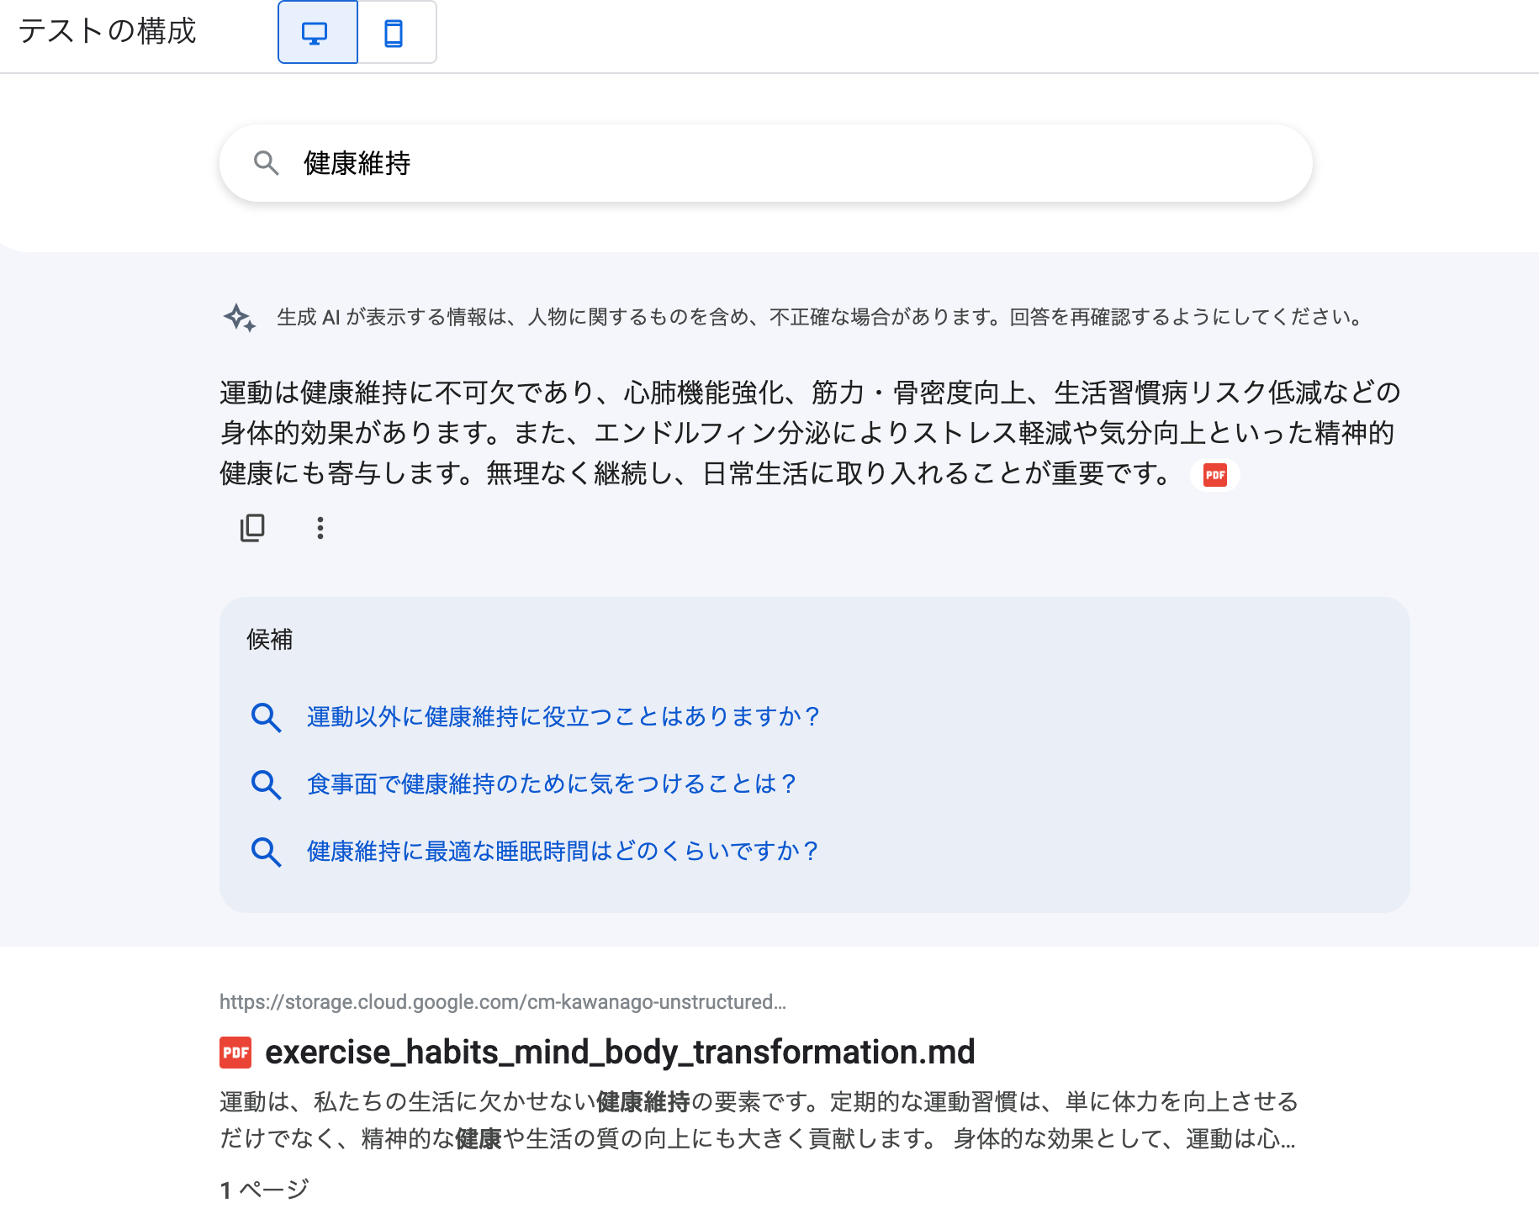Click the magnifier icon in search bar

[266, 163]
